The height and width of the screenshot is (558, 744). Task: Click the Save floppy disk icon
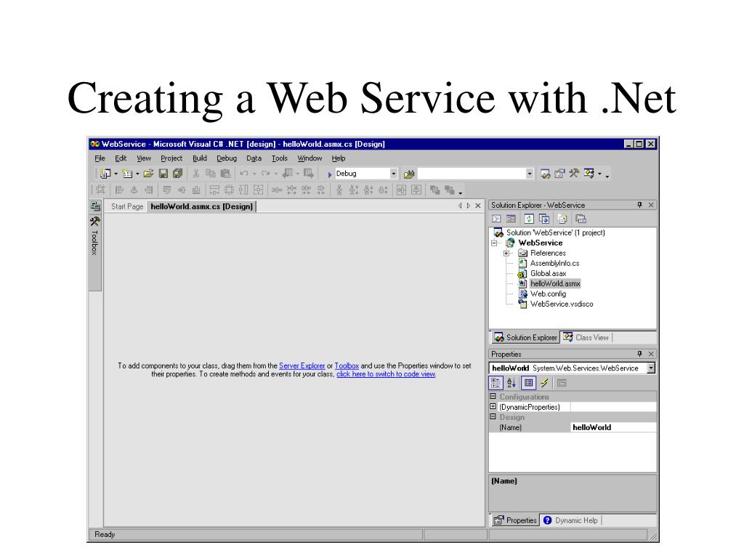click(x=163, y=174)
